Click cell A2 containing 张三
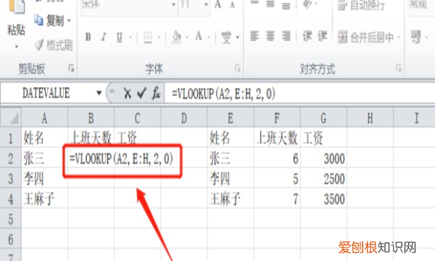Screen dimensions: 435x261 44,158
